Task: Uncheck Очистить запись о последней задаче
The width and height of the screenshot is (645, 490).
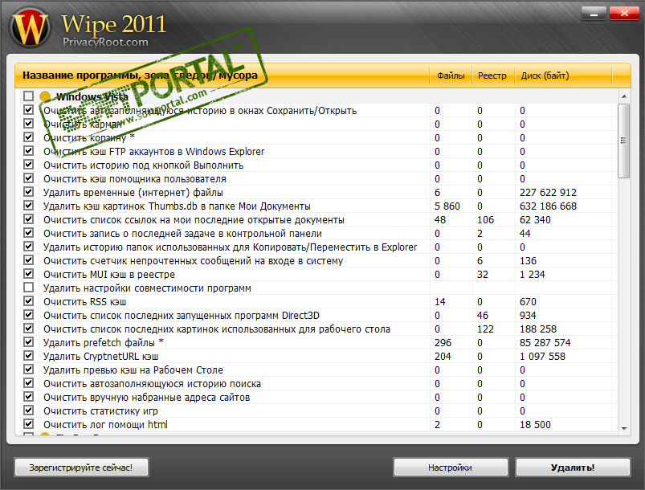Action: point(28,233)
